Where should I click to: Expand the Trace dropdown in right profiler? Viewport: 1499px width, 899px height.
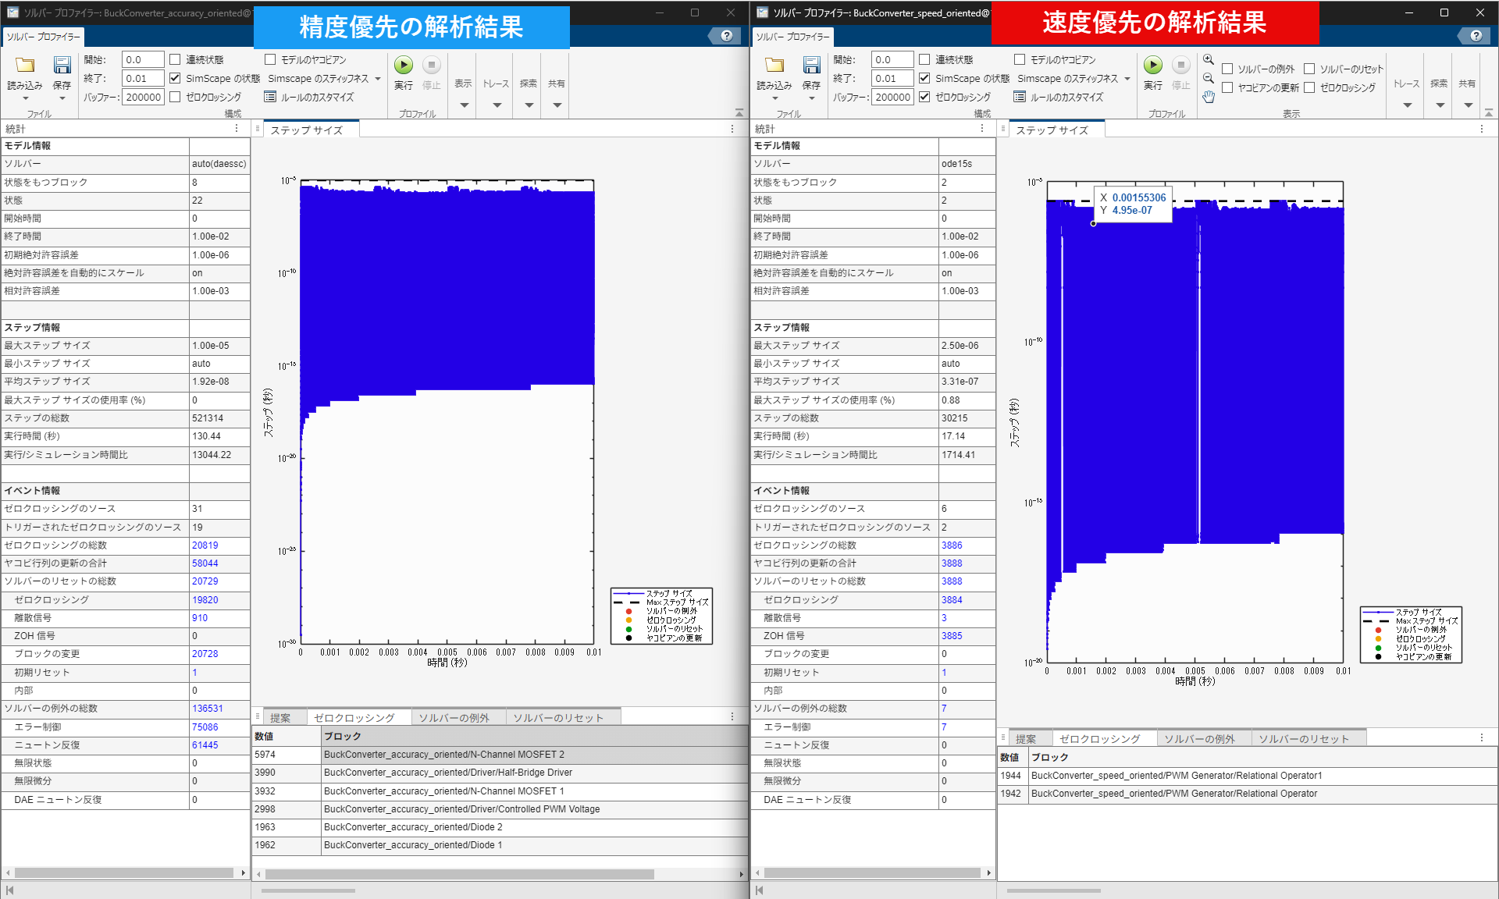tap(1407, 105)
